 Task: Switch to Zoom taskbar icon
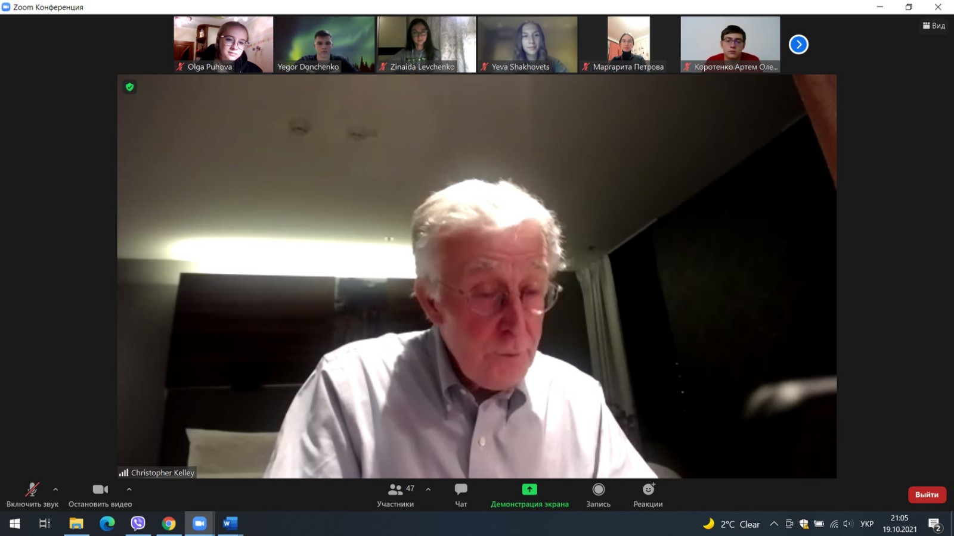click(200, 523)
